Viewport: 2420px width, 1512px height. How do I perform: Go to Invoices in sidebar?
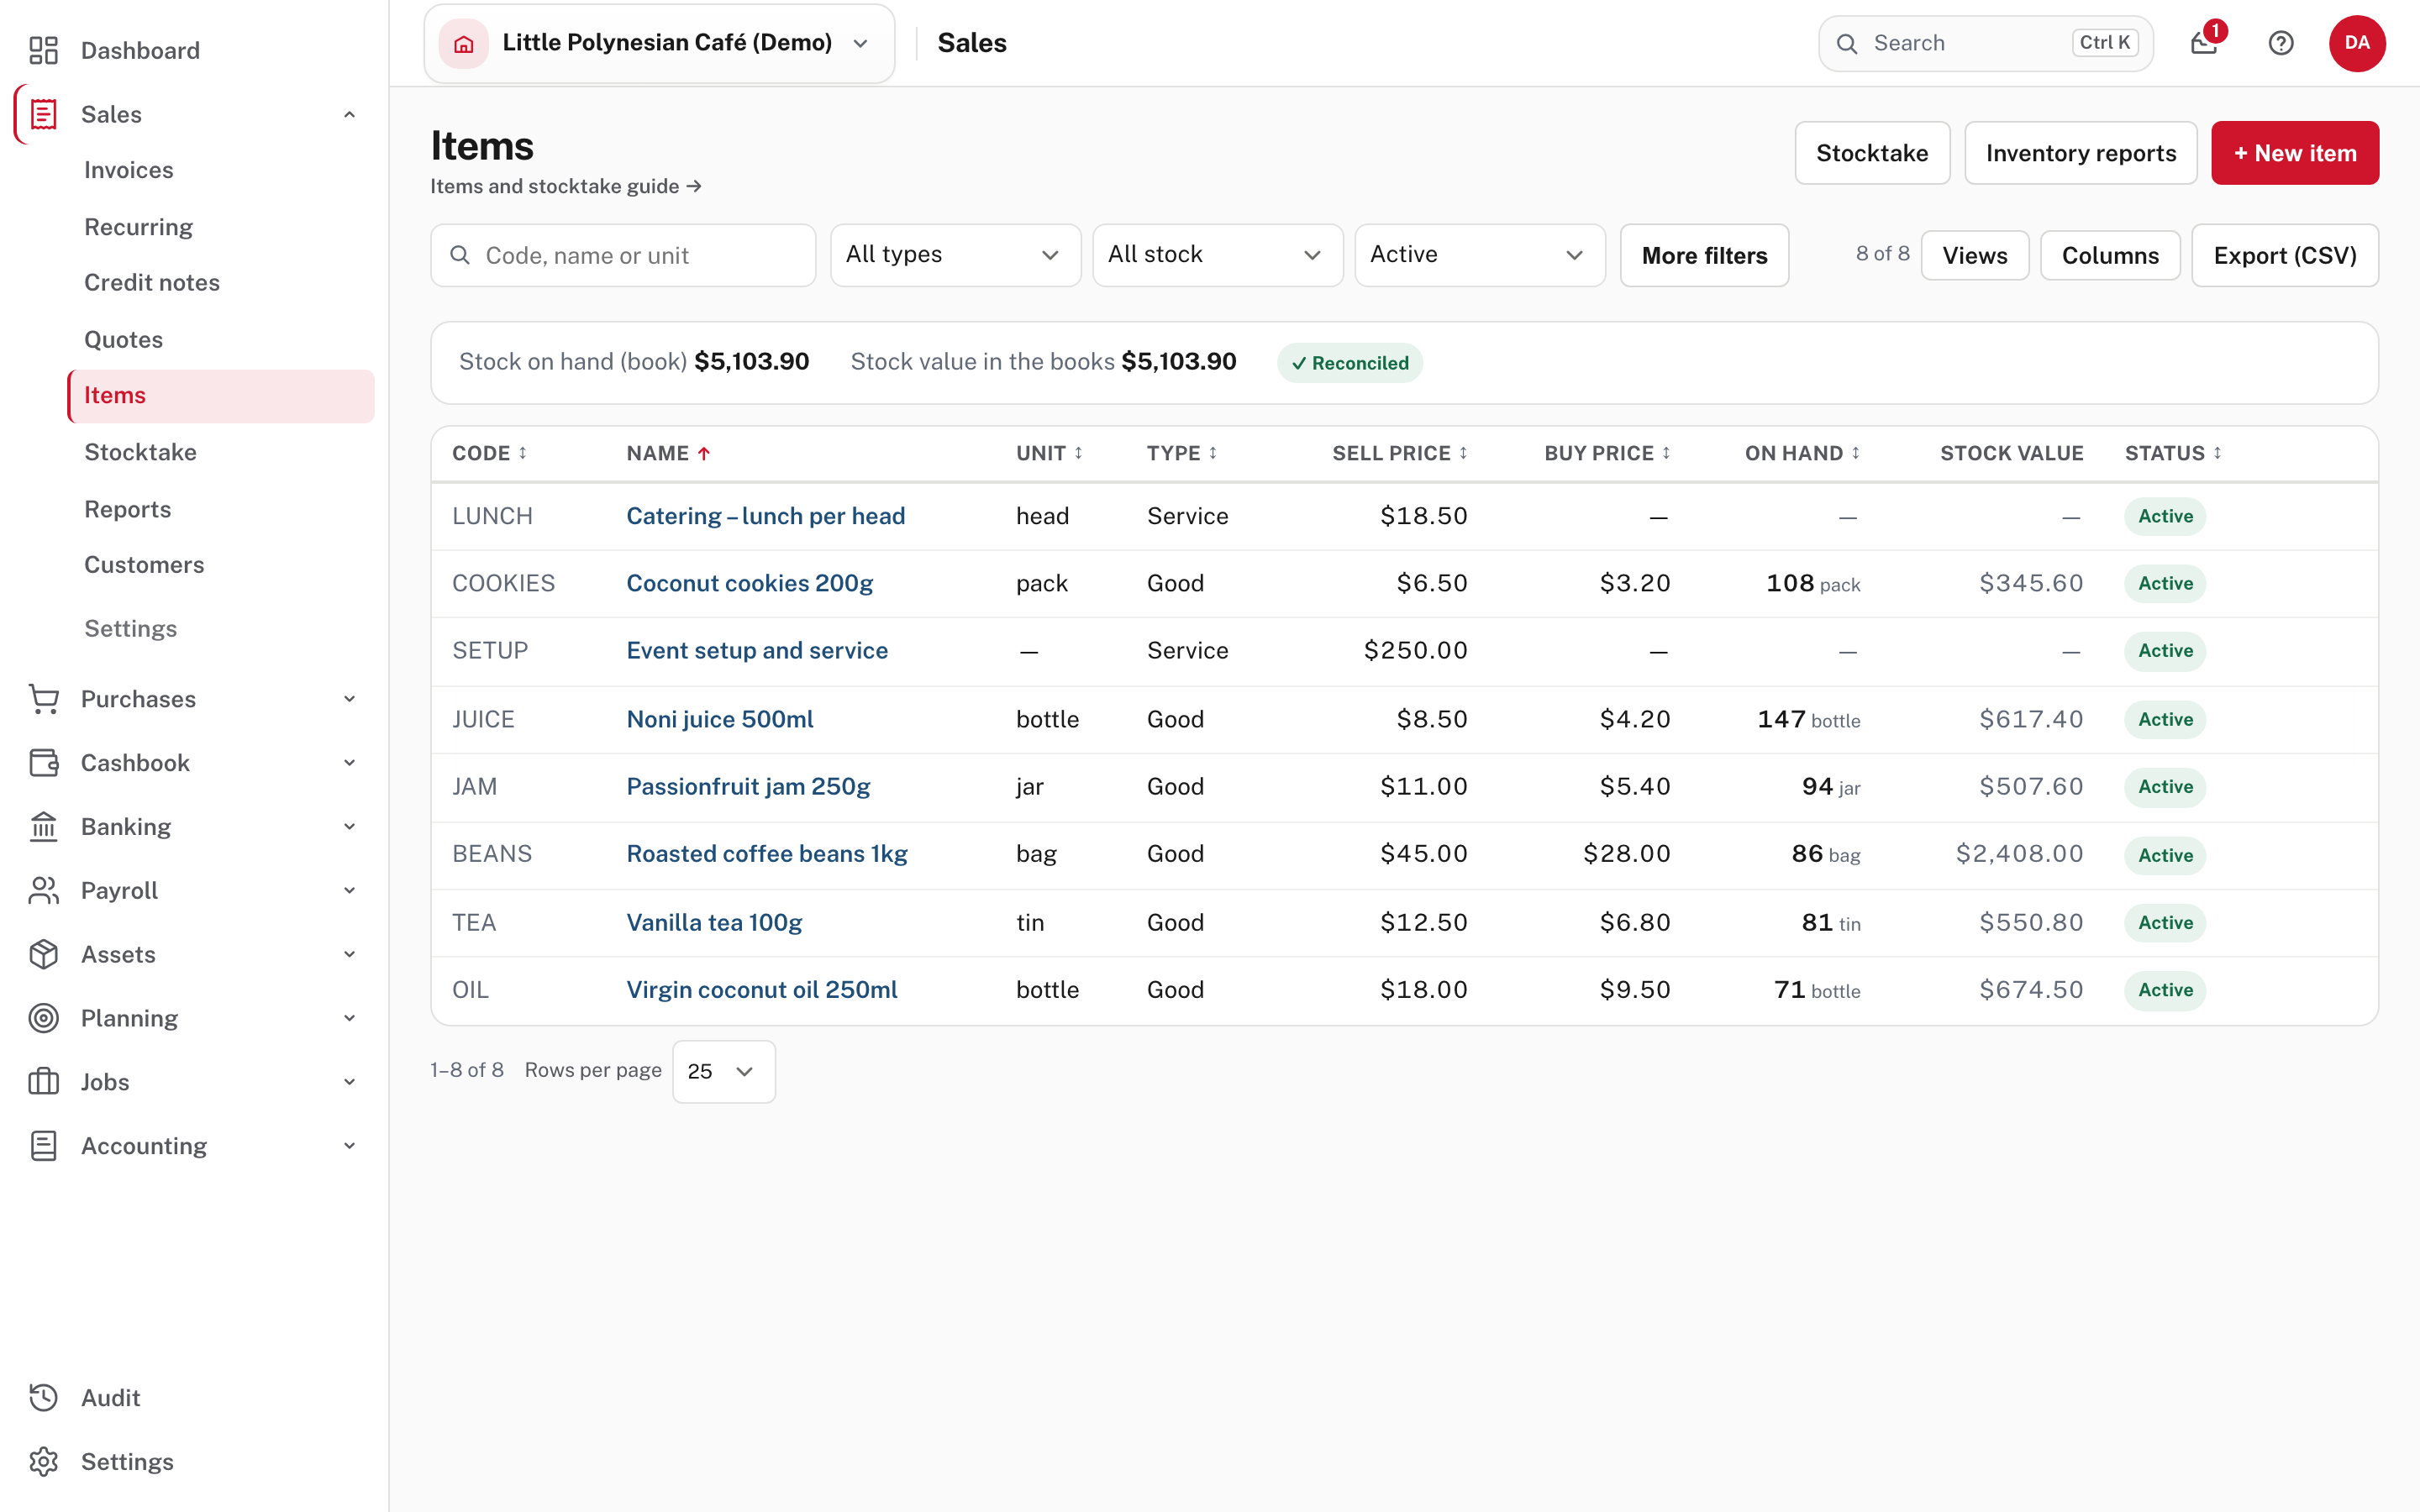[129, 170]
